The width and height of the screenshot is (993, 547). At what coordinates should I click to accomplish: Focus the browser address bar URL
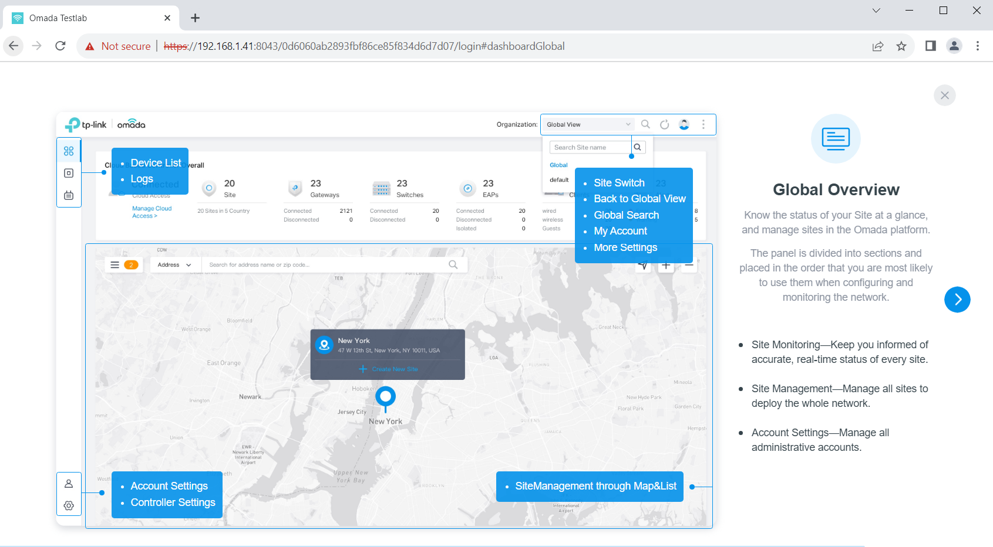pyautogui.click(x=364, y=46)
